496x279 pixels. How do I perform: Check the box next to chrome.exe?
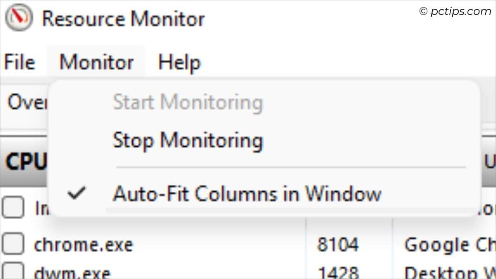coord(12,244)
